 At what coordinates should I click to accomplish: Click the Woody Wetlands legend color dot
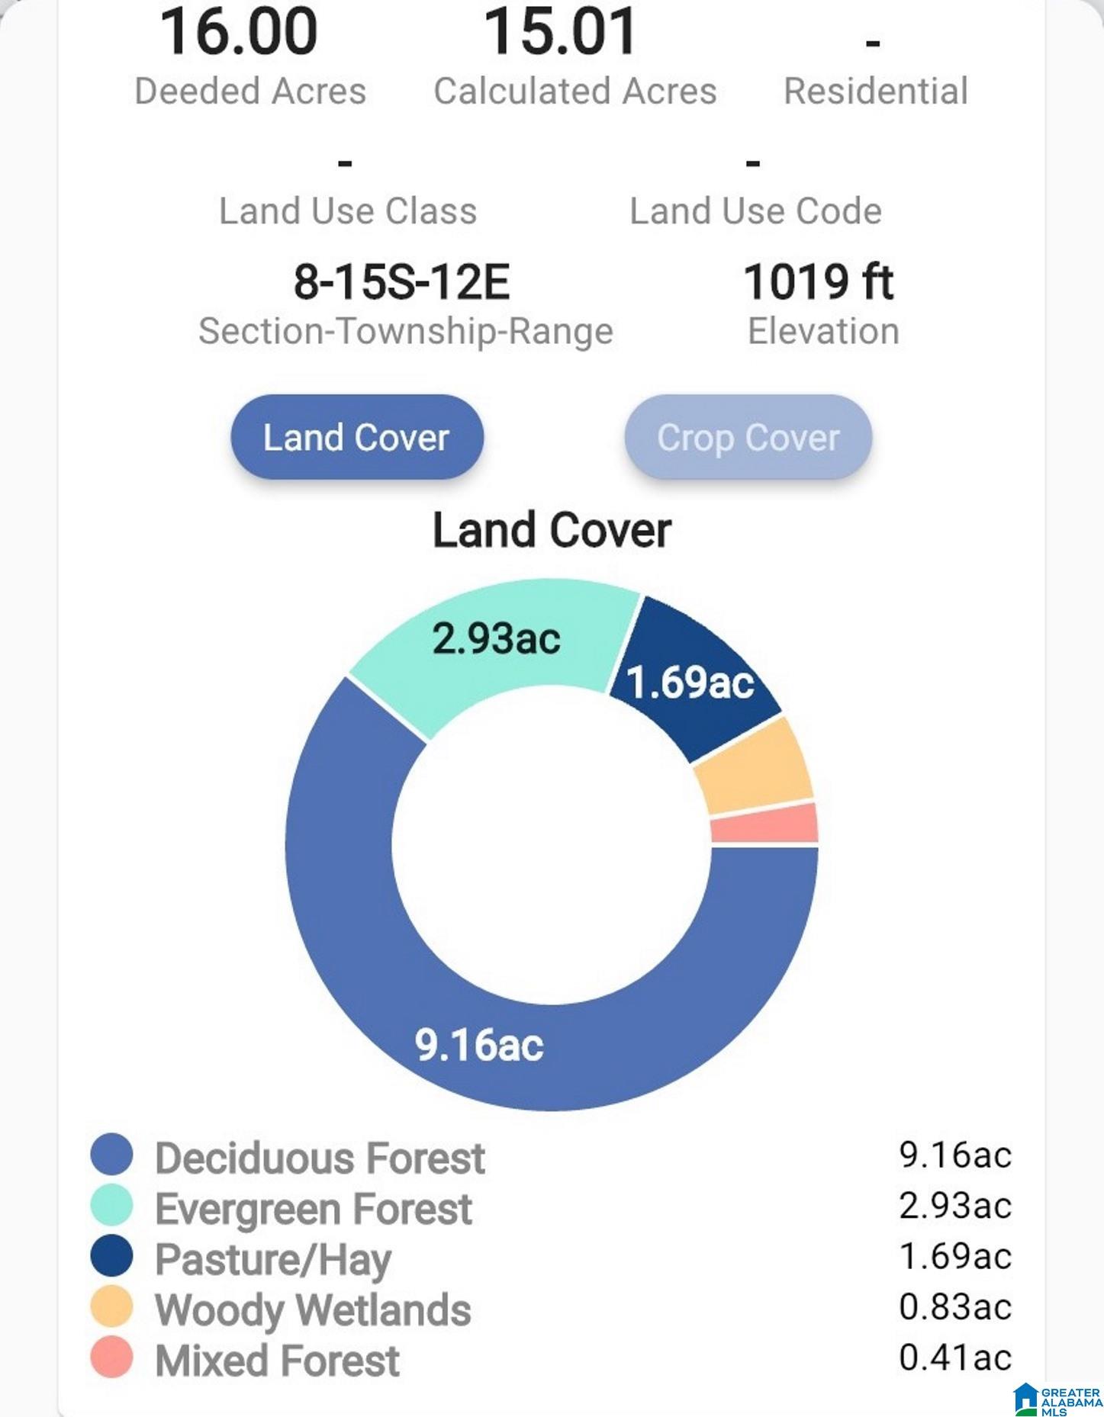pyautogui.click(x=111, y=1306)
